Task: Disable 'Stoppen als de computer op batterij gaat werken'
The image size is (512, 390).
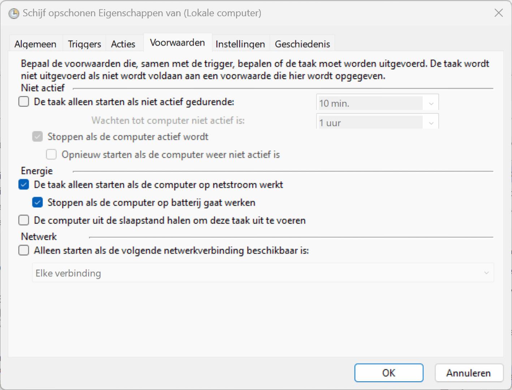Action: click(38, 202)
